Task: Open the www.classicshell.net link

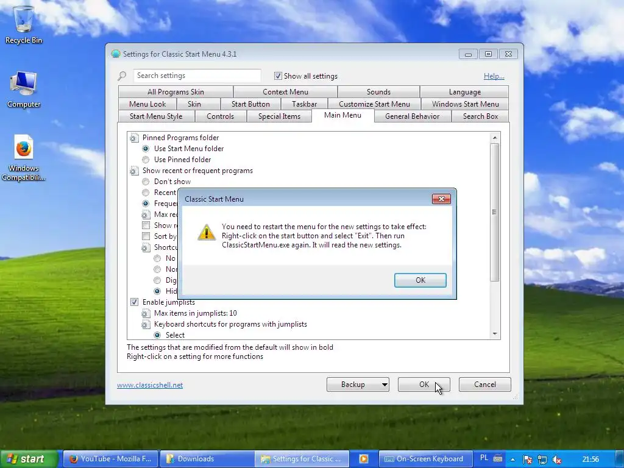Action: tap(150, 385)
